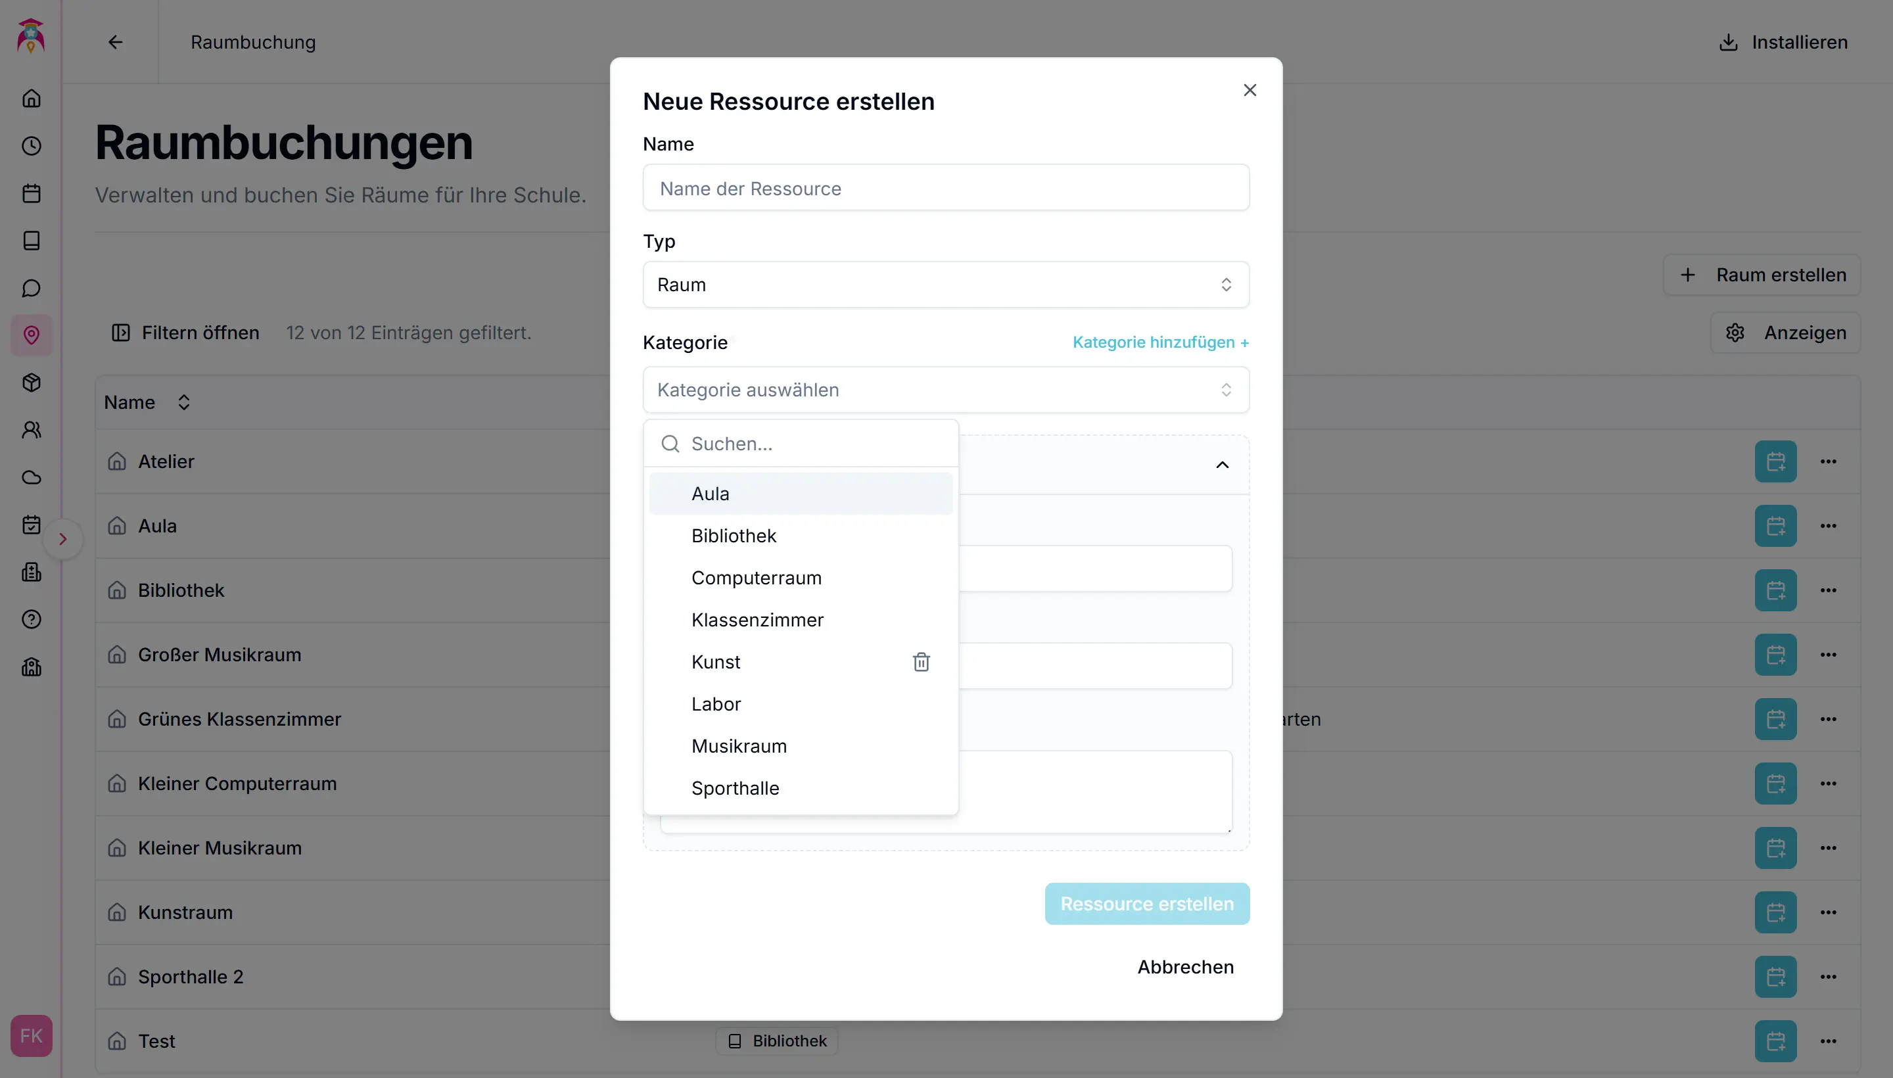
Task: Open the cloud icon in sidebar
Action: (x=31, y=478)
